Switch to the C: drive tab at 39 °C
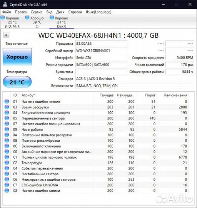 pos(37,22)
